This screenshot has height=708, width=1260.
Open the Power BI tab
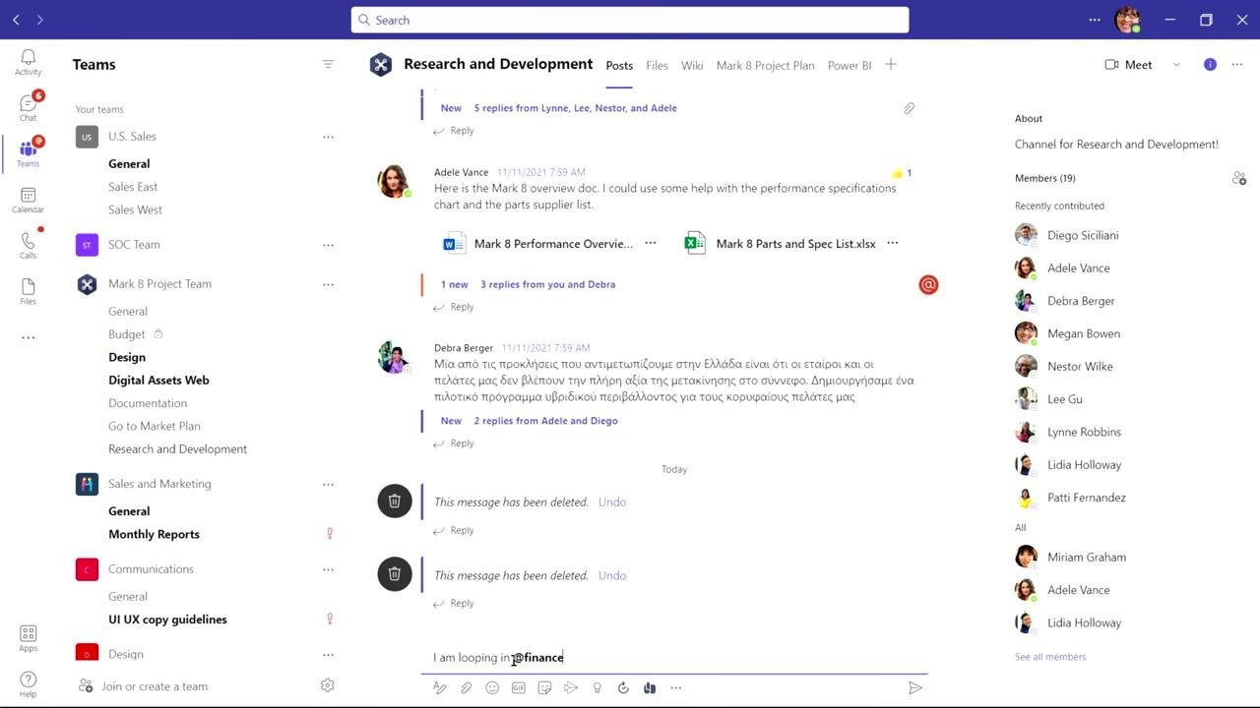849,66
